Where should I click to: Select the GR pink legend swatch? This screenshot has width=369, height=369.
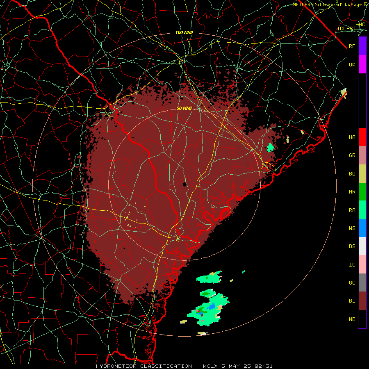pos(362,155)
